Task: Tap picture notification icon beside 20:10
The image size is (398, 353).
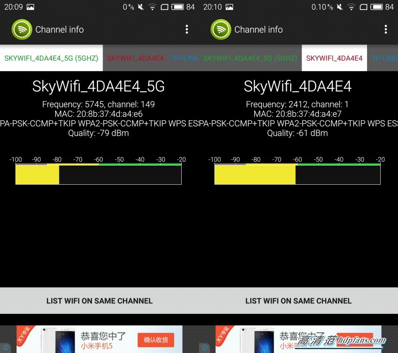Action: [229, 7]
